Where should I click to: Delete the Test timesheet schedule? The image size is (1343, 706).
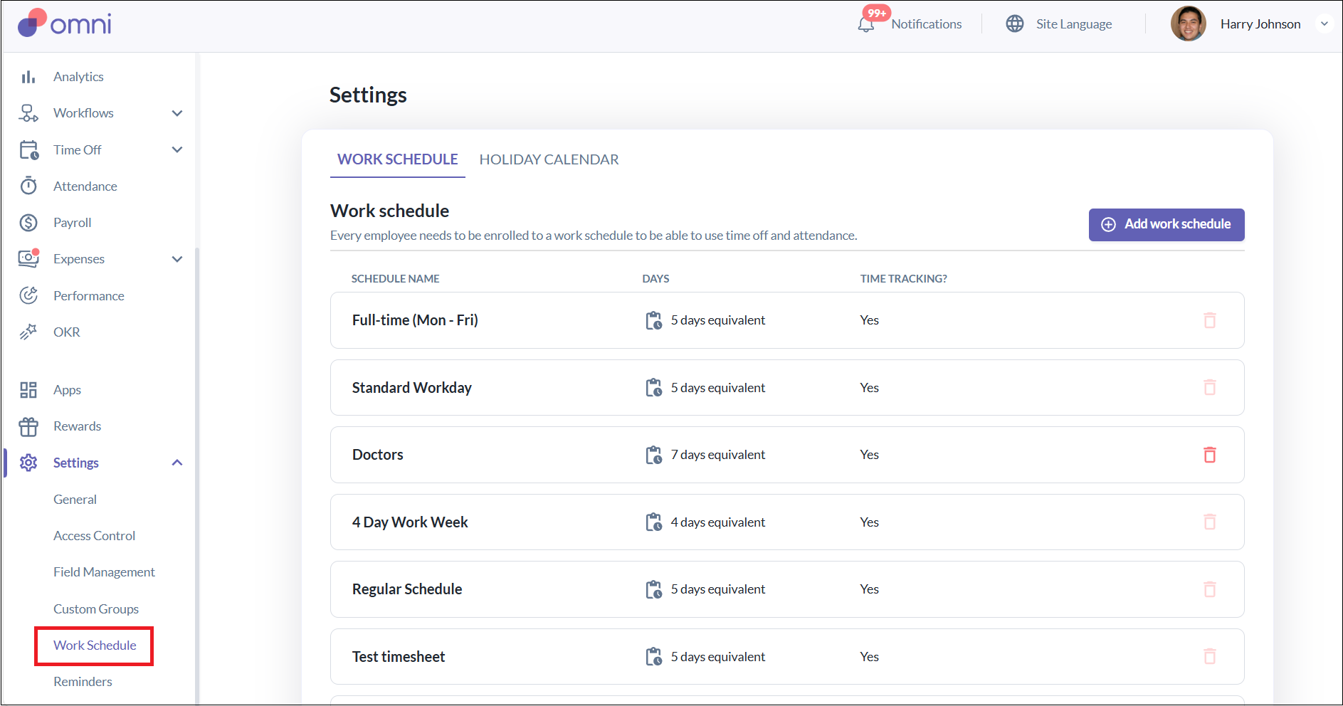1210,656
